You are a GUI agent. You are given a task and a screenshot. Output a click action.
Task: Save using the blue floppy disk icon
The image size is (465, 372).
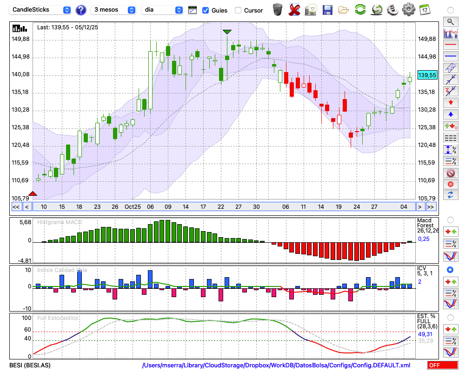point(327,10)
